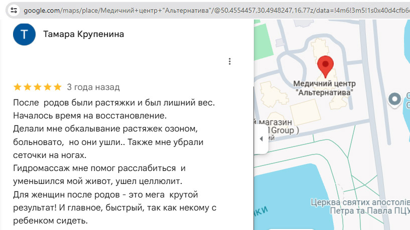
Task: Click the "3 года назад" review date
Action: click(x=93, y=87)
